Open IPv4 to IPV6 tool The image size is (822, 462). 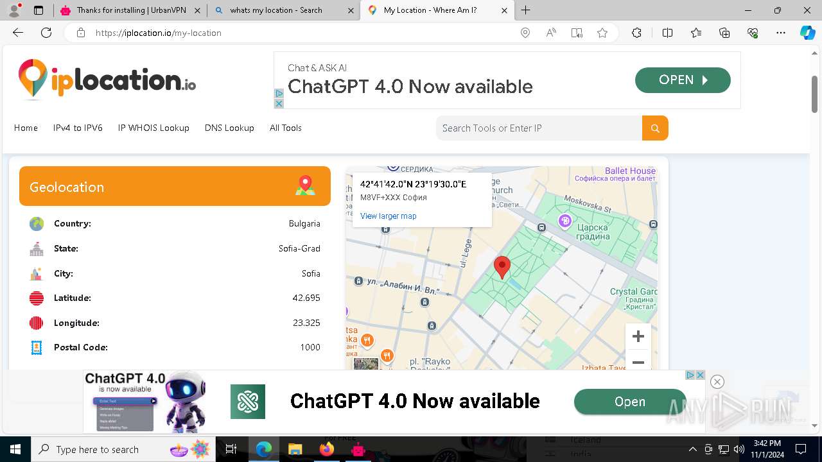point(78,128)
